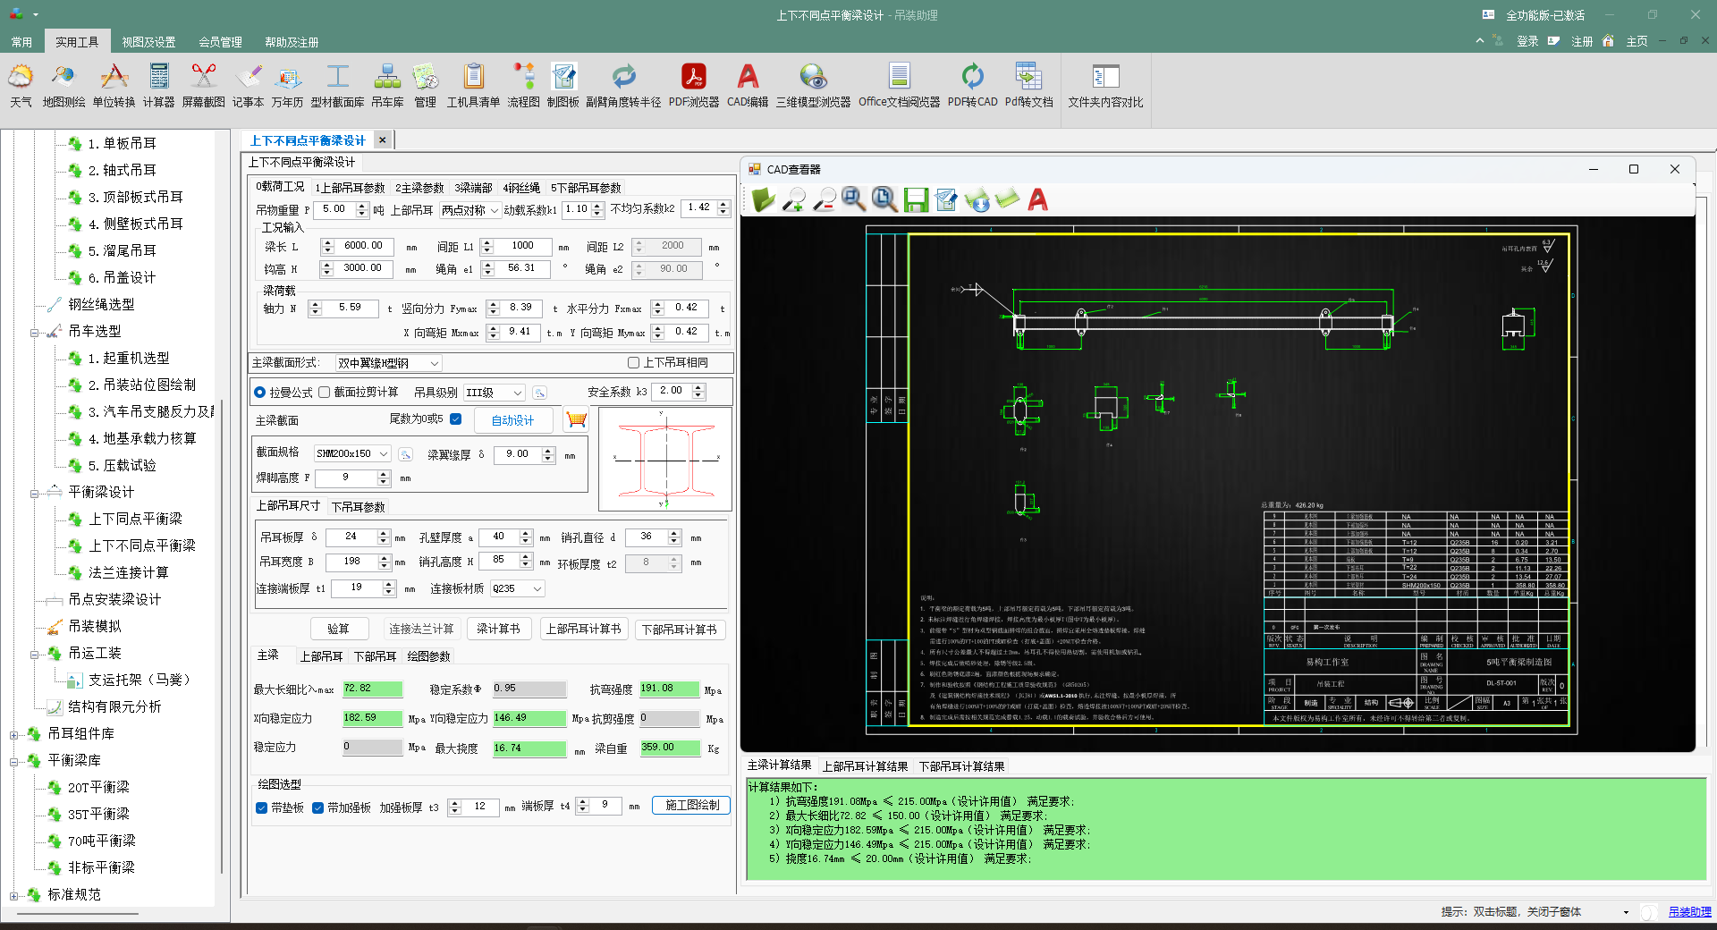Click the shopping cart icon beside 自动设计
Image resolution: width=1717 pixels, height=930 pixels.
pyautogui.click(x=577, y=419)
